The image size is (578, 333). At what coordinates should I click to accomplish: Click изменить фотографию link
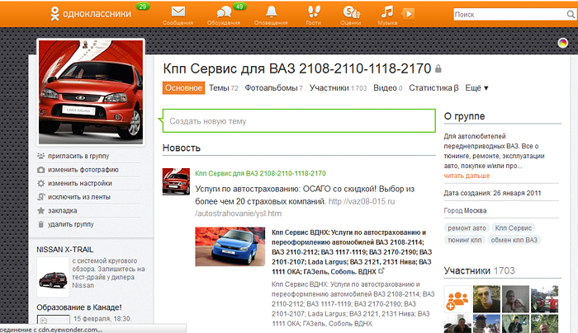[83, 170]
